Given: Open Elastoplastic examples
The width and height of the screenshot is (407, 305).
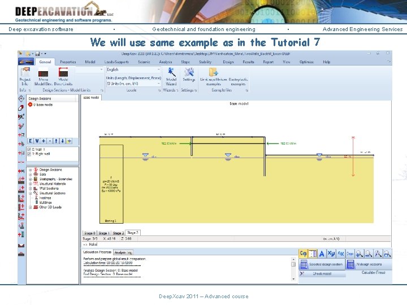Looking at the screenshot, I should [238, 81].
